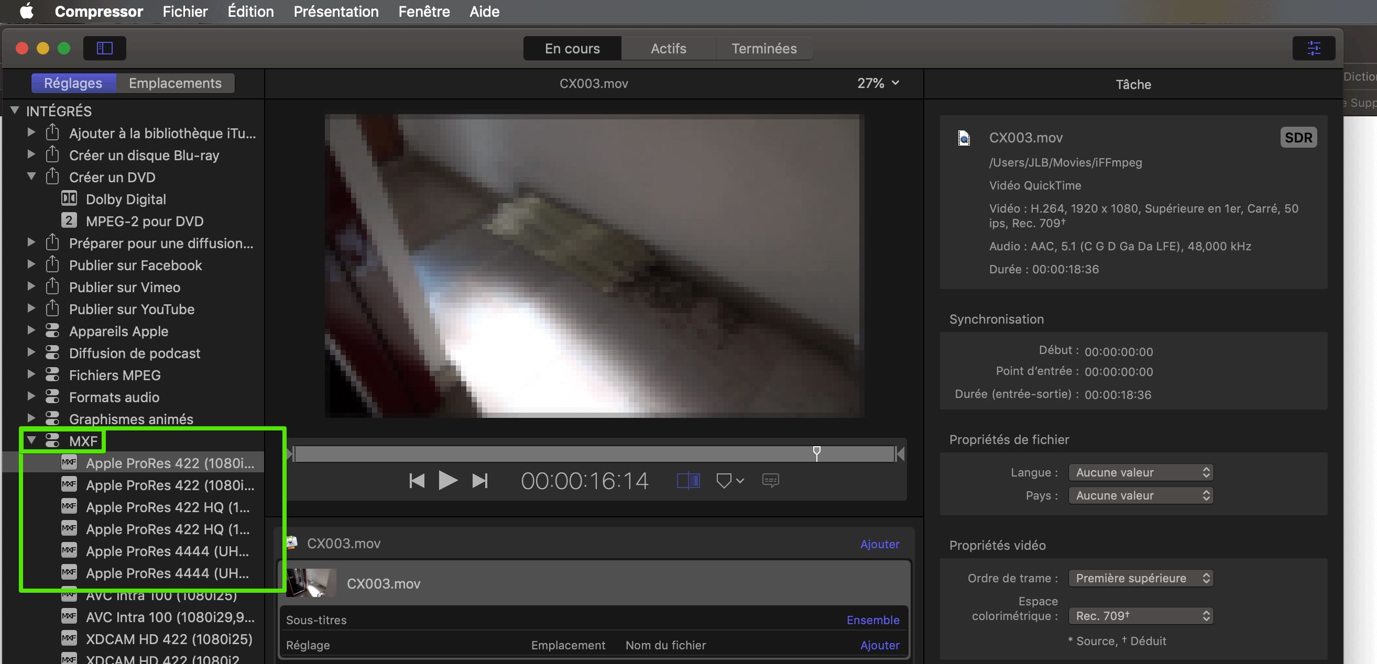Viewport: 1377px width, 664px height.
Task: Select the Dolby Digital setting
Action: click(126, 200)
